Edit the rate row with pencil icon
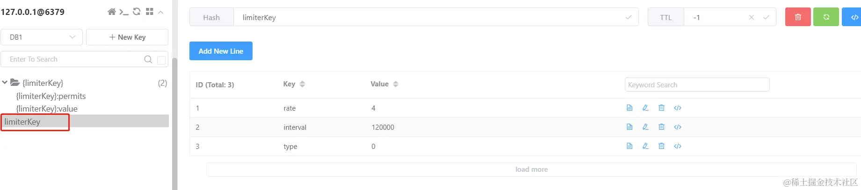The width and height of the screenshot is (861, 190). (x=645, y=108)
